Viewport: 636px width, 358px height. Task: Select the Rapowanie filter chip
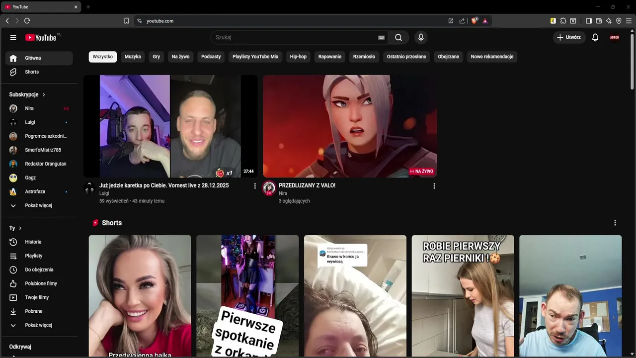[x=330, y=57]
